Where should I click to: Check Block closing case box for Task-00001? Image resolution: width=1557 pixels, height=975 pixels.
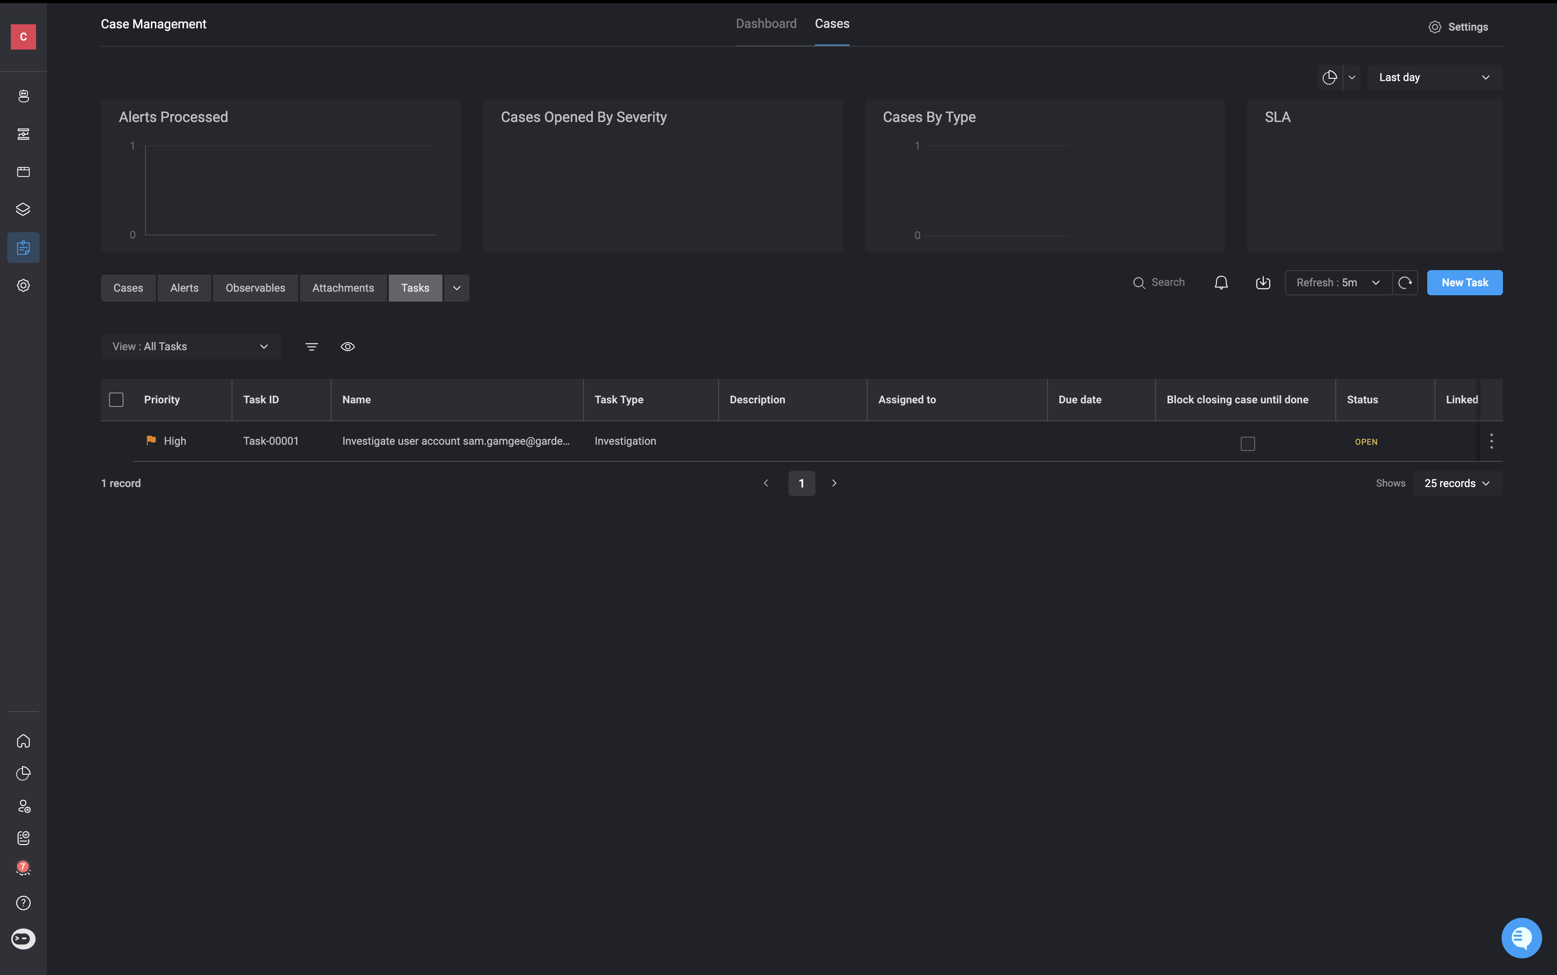click(x=1248, y=444)
